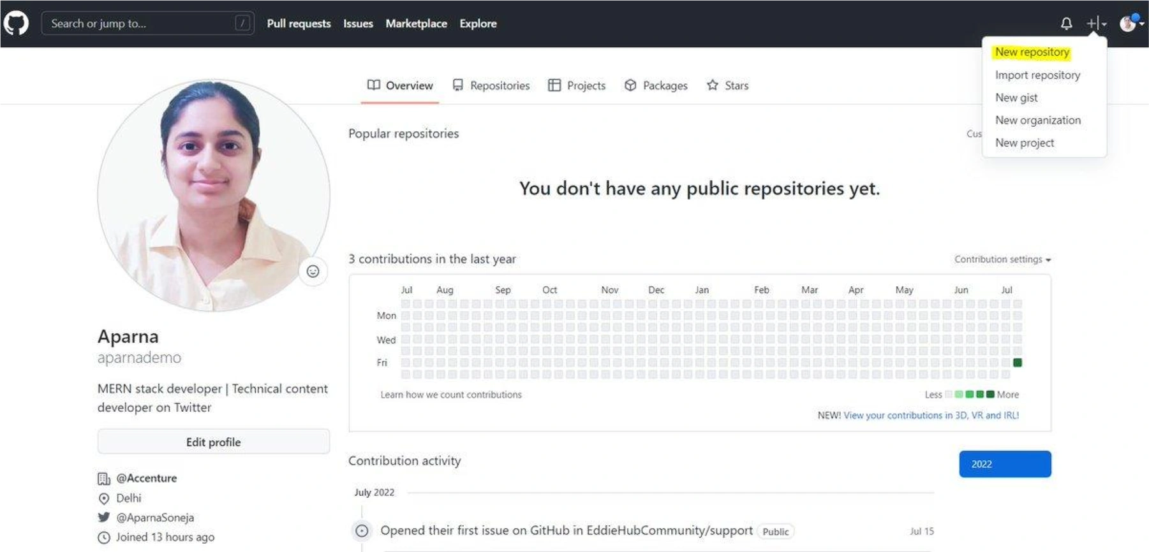Select the 2022 year filter button
This screenshot has width=1149, height=552.
click(1004, 464)
